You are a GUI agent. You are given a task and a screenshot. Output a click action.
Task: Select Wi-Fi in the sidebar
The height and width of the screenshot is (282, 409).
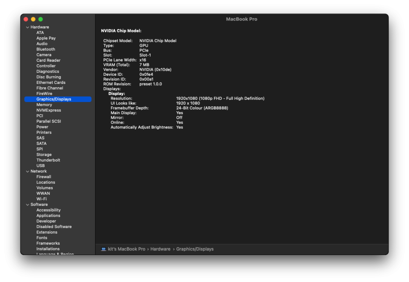coord(41,199)
